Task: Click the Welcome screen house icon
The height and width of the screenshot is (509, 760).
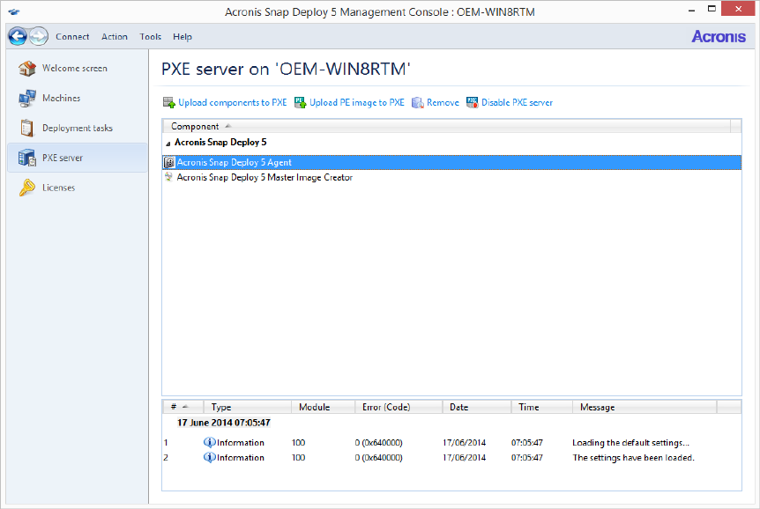Action: (27, 69)
